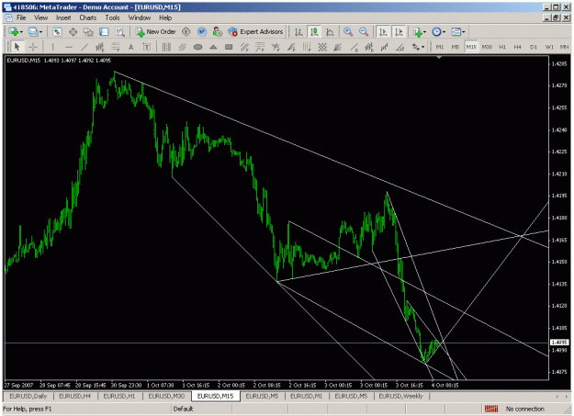Select the Fibonacci Retracement tool
574x416 pixels.
[116, 47]
